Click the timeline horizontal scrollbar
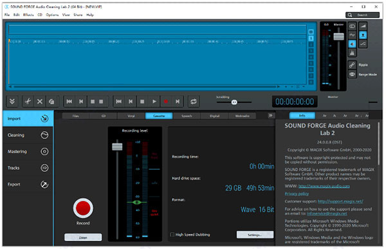The width and height of the screenshot is (386, 249). point(145,87)
